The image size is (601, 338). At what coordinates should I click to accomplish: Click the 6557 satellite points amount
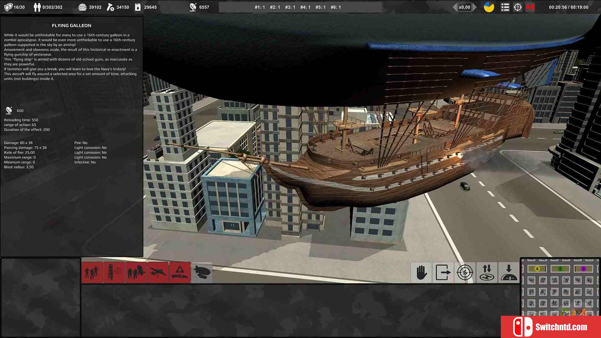click(x=204, y=7)
